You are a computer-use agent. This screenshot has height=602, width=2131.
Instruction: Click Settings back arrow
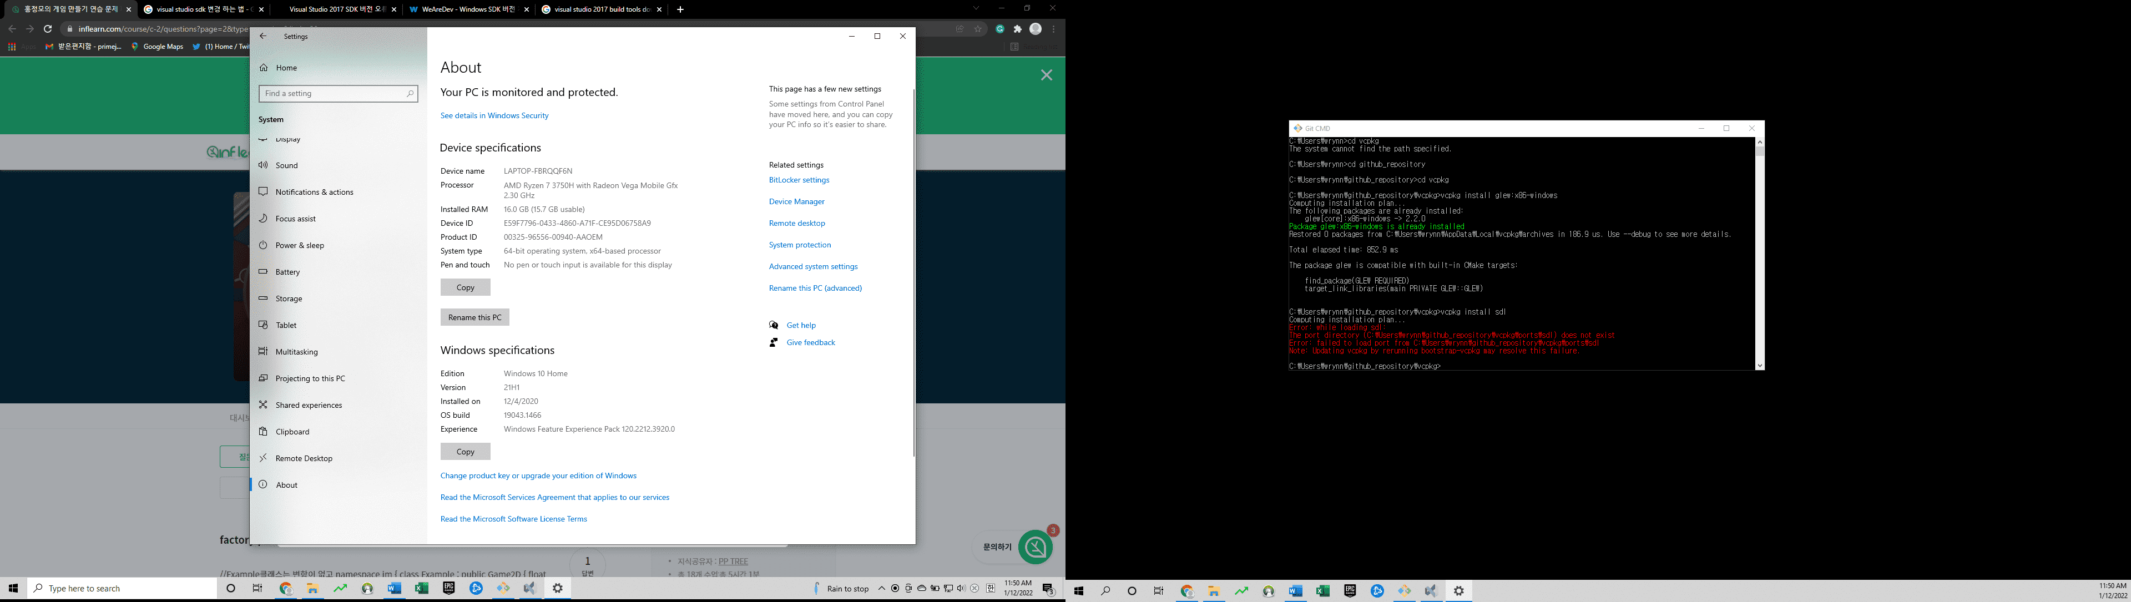point(263,37)
